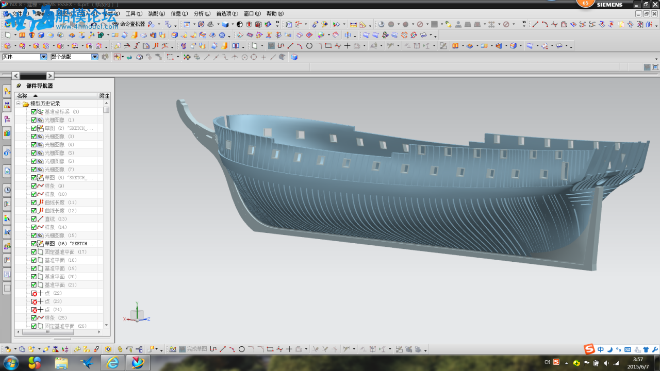The height and width of the screenshot is (371, 660).
Task: Click the rectangle selection icon in selection bar
Action: coord(171,57)
